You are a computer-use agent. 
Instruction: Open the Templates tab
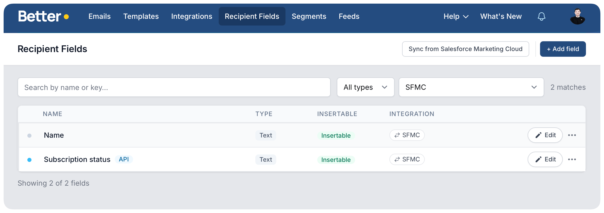[x=141, y=16]
